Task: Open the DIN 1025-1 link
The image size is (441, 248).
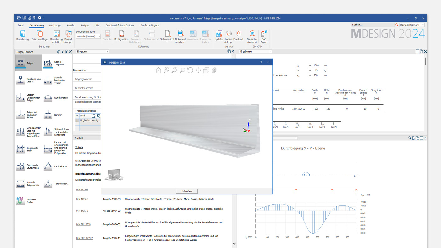Action: click(82, 190)
